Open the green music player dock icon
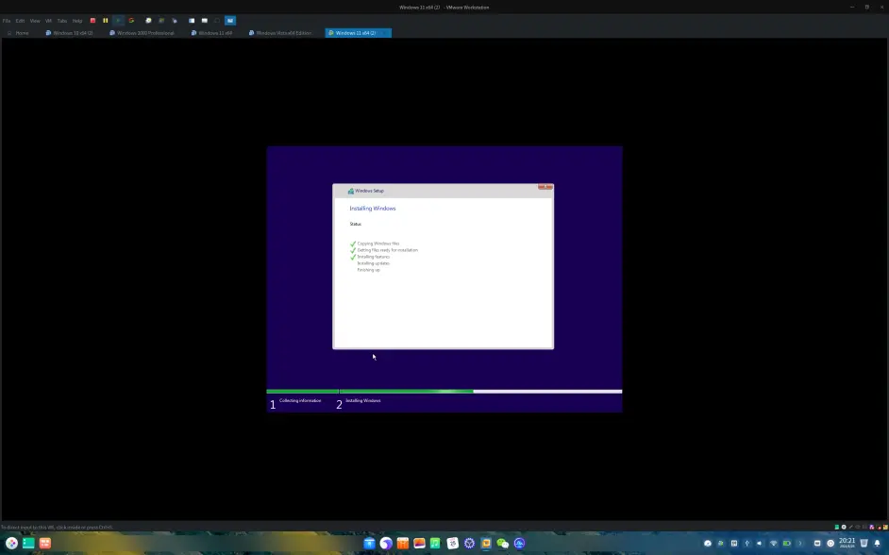The width and height of the screenshot is (889, 555). pos(435,543)
